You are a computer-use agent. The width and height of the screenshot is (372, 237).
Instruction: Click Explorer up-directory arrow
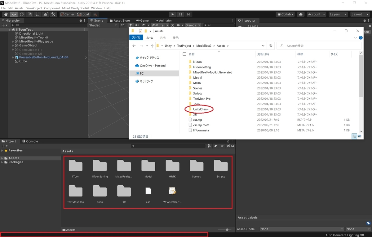point(152,46)
